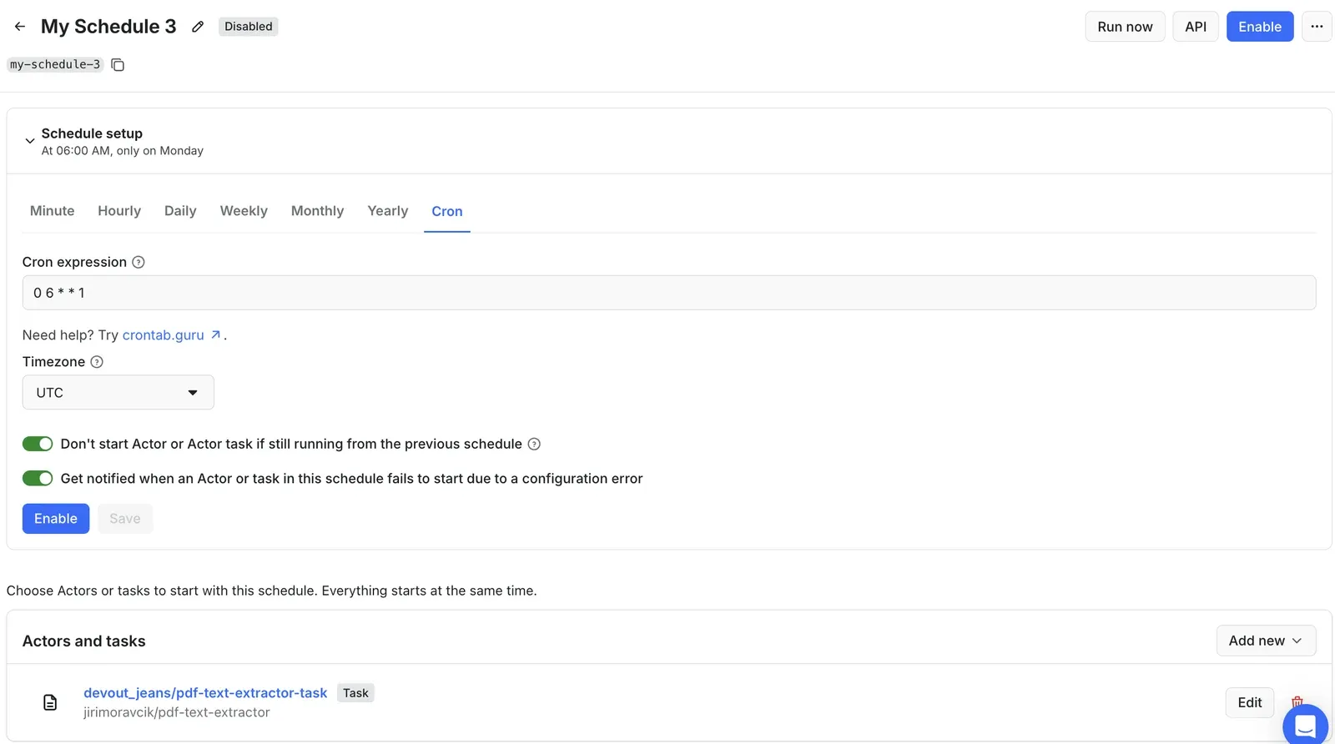Open the crontab.guru link
Image resolution: width=1335 pixels, height=744 pixels.
[x=171, y=335]
